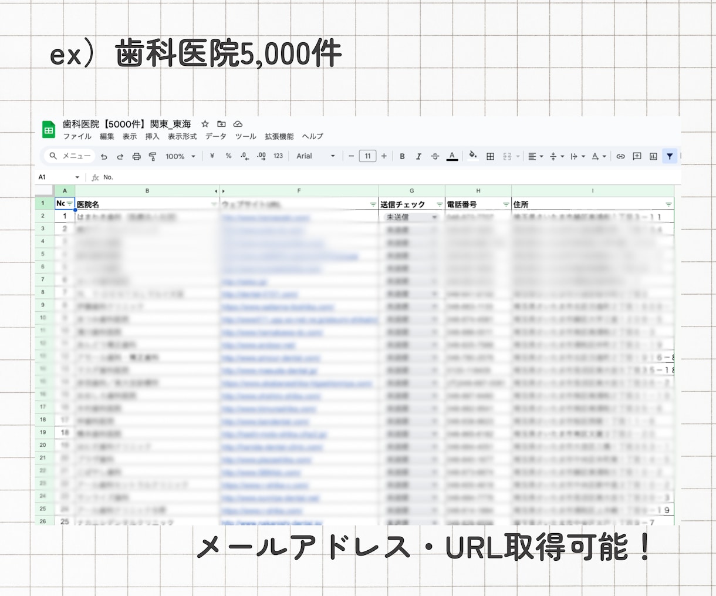
Task: Open the filter on 送信チェック column
Action: (x=439, y=204)
